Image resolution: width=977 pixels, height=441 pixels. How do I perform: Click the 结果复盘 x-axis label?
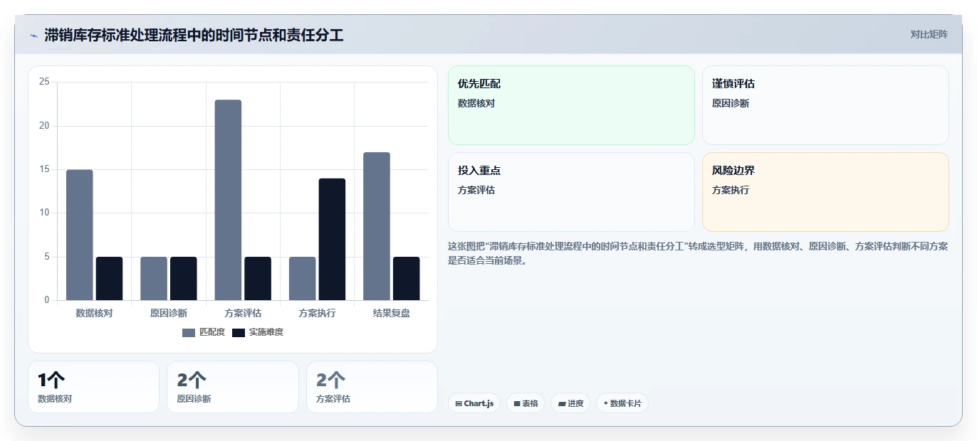(392, 313)
